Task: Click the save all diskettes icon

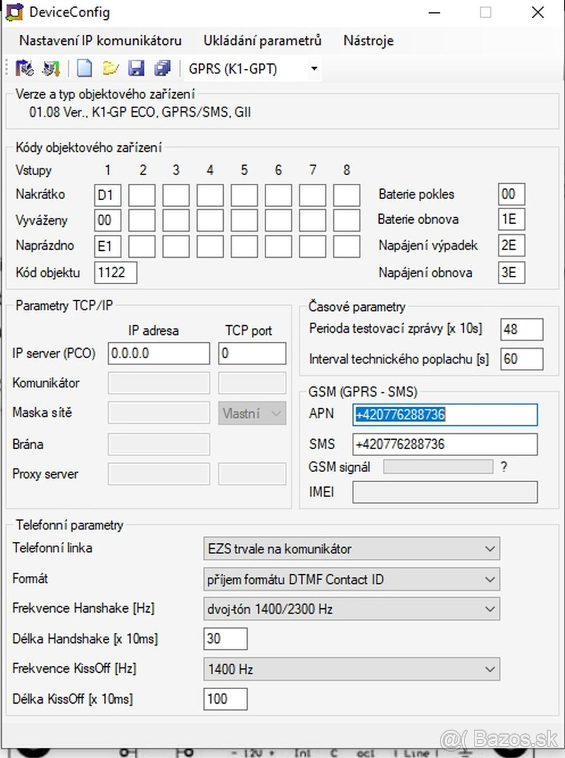Action: pos(162,68)
